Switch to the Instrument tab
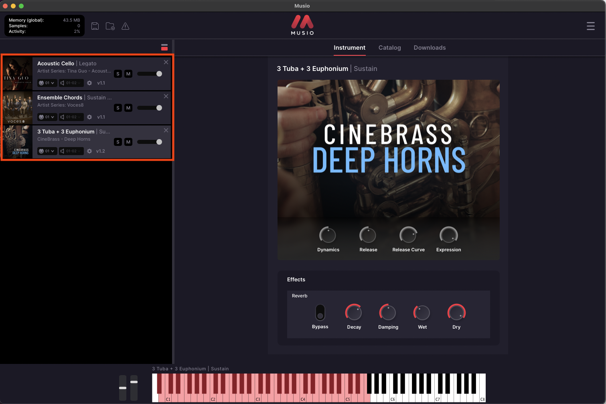Image resolution: width=606 pixels, height=404 pixels. click(350, 48)
